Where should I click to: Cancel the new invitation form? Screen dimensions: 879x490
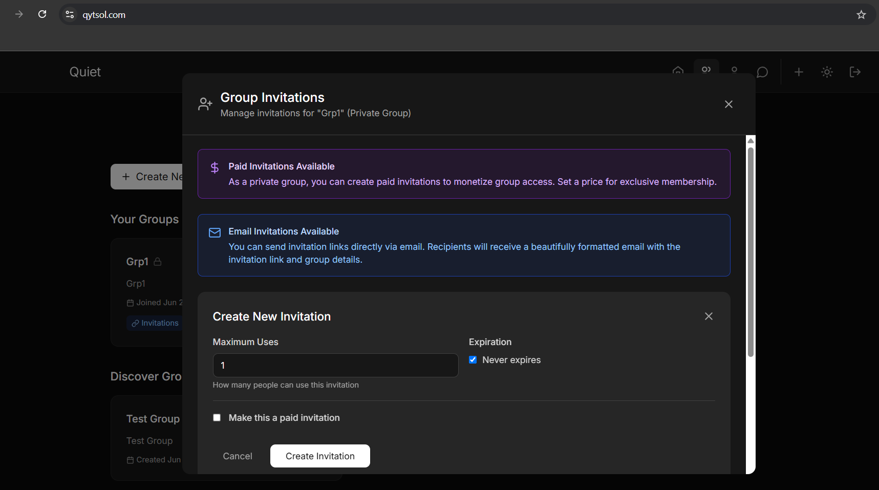tap(238, 456)
